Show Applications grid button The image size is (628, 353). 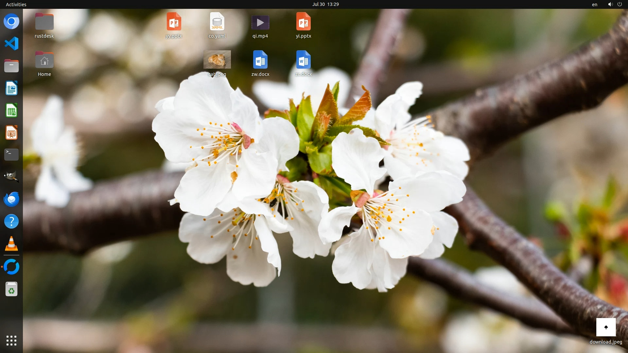(x=11, y=341)
